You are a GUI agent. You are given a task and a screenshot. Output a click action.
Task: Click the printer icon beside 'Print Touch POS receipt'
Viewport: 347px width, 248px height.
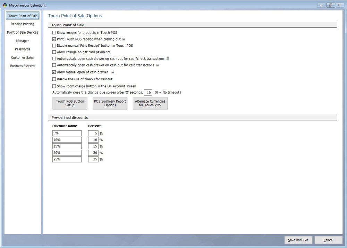(124, 39)
